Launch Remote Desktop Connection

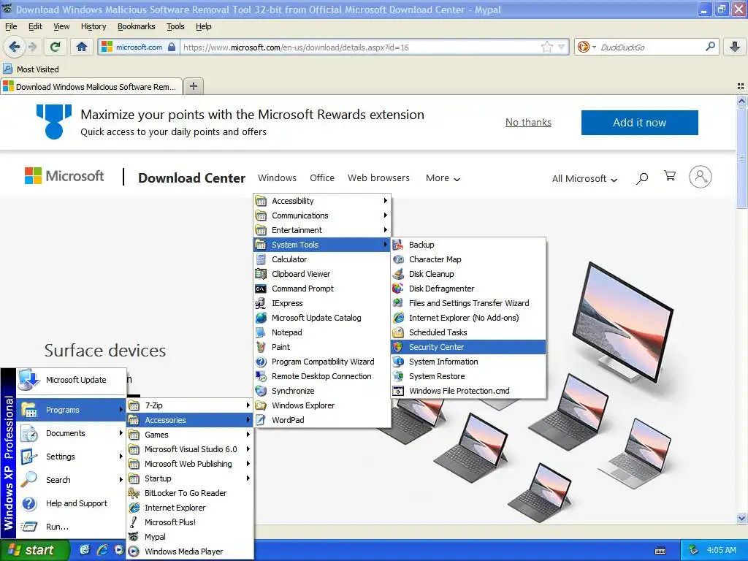[x=322, y=376]
